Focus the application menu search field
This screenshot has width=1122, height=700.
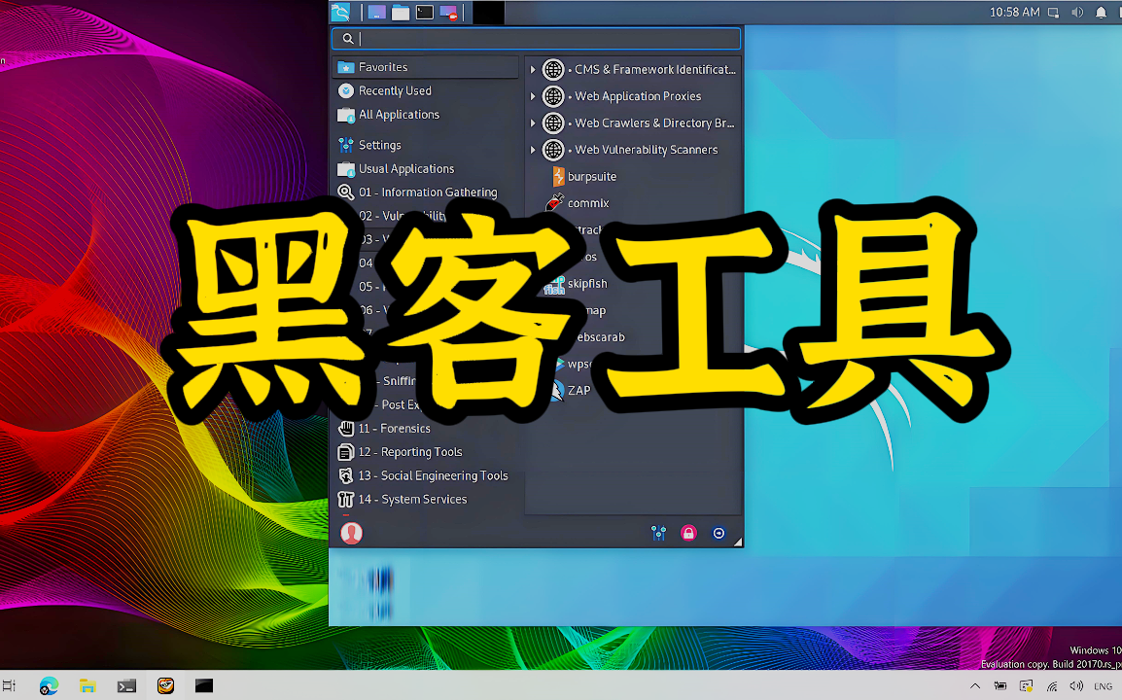(x=536, y=39)
